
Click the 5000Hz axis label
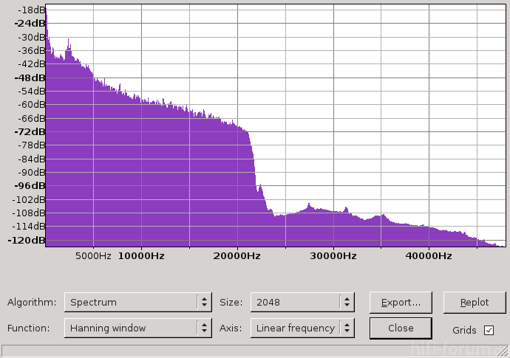93,256
